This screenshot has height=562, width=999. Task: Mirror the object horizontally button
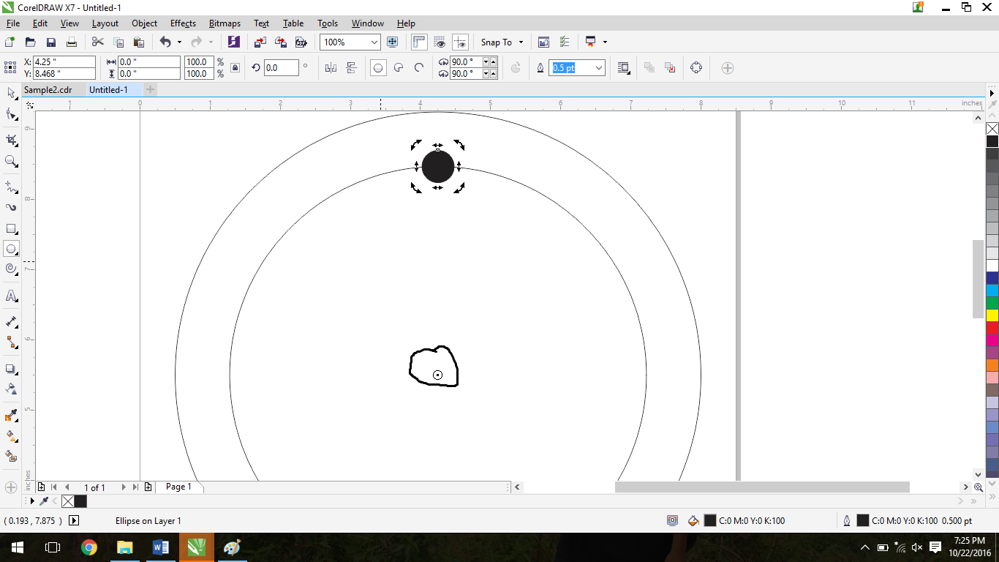(331, 68)
